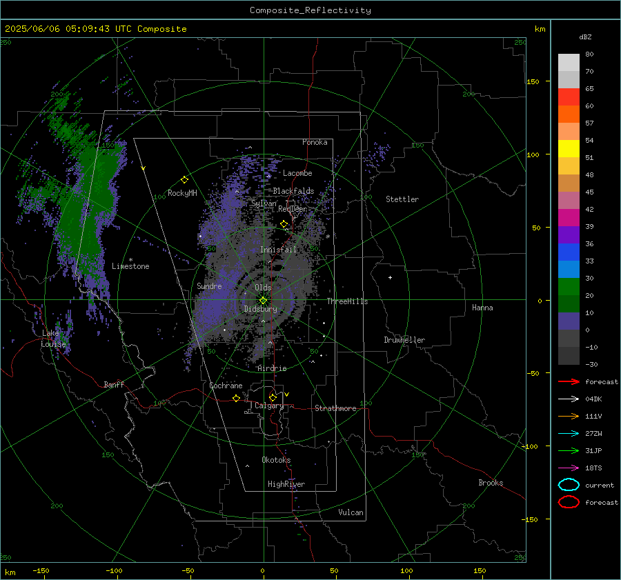The width and height of the screenshot is (621, 580).
Task: Click the yellow diamond marker under Cochrane
Action: coord(237,398)
